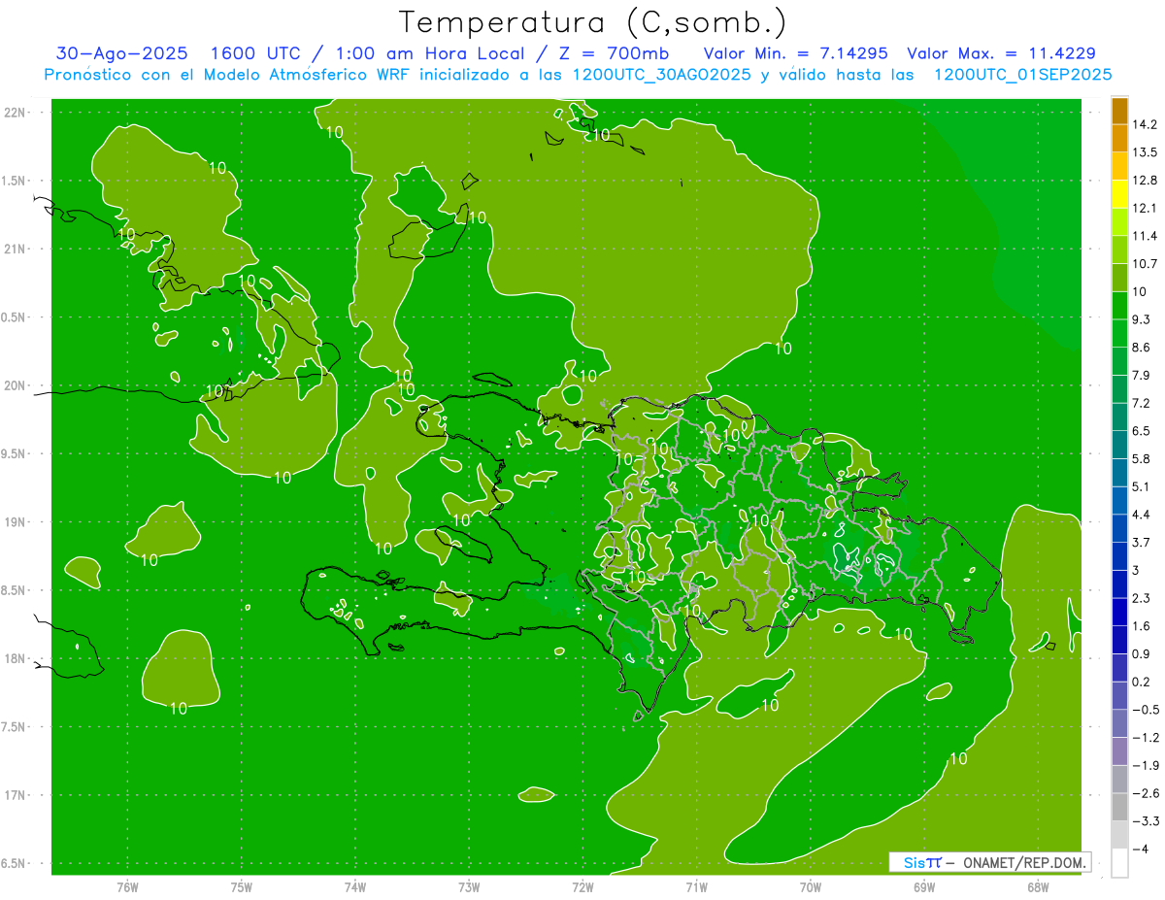This screenshot has width=1165, height=900.
Task: Click the white bottom swatch below -4
Action: pyautogui.click(x=1119, y=863)
